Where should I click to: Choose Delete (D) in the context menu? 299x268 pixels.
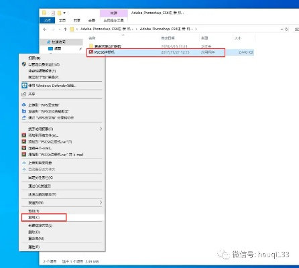point(34,232)
